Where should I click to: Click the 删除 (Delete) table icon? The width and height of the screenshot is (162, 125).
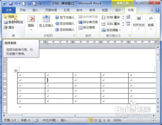point(31,19)
